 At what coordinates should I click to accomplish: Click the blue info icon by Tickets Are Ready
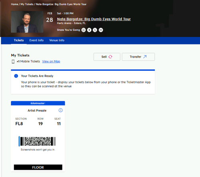(16, 76)
